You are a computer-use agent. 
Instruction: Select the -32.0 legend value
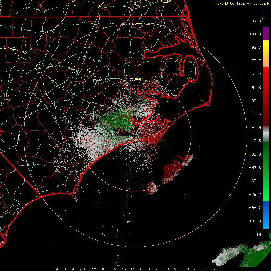[x=255, y=154]
